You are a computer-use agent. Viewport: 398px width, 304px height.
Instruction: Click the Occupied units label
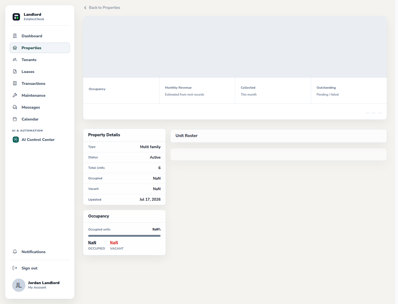[99, 229]
